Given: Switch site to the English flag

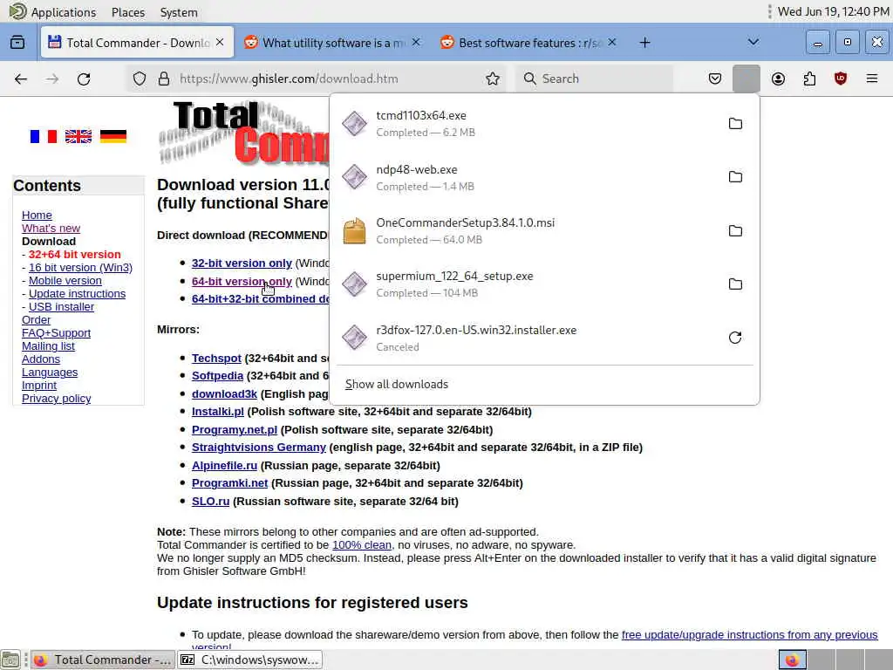Looking at the screenshot, I should coord(78,136).
